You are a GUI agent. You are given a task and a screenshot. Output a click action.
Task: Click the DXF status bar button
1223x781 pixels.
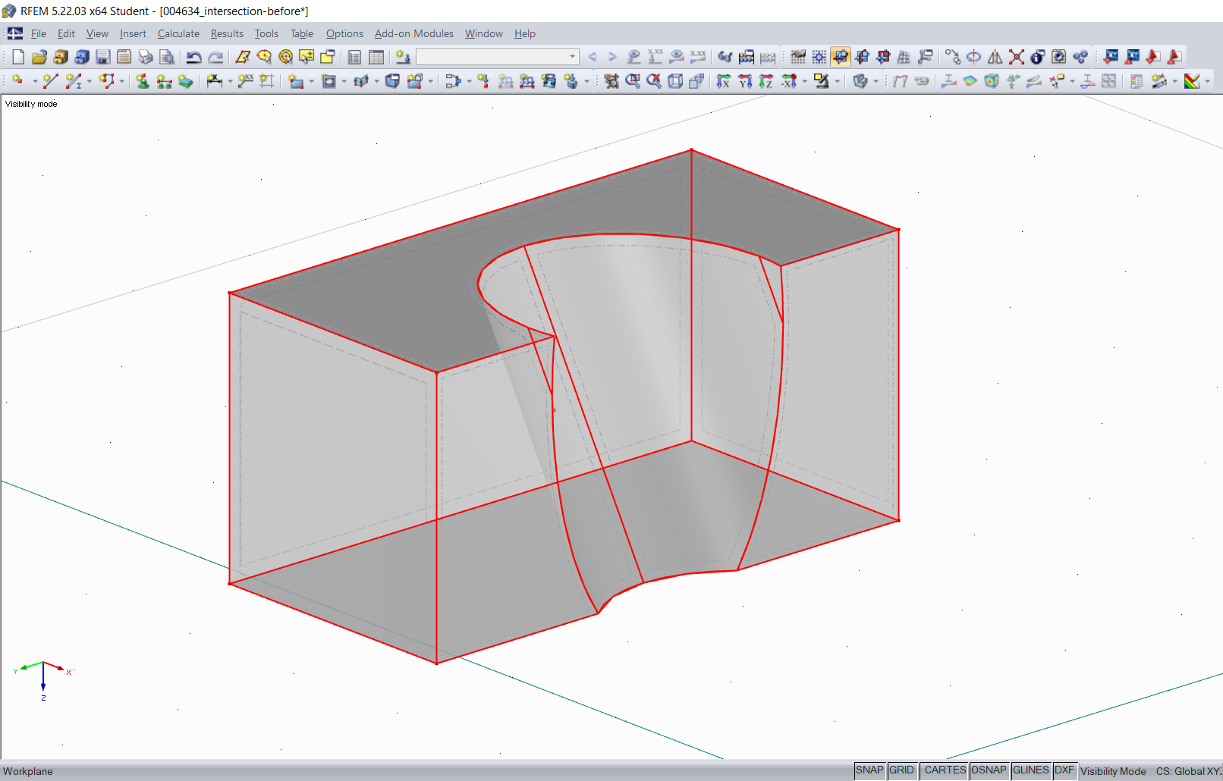(1064, 770)
